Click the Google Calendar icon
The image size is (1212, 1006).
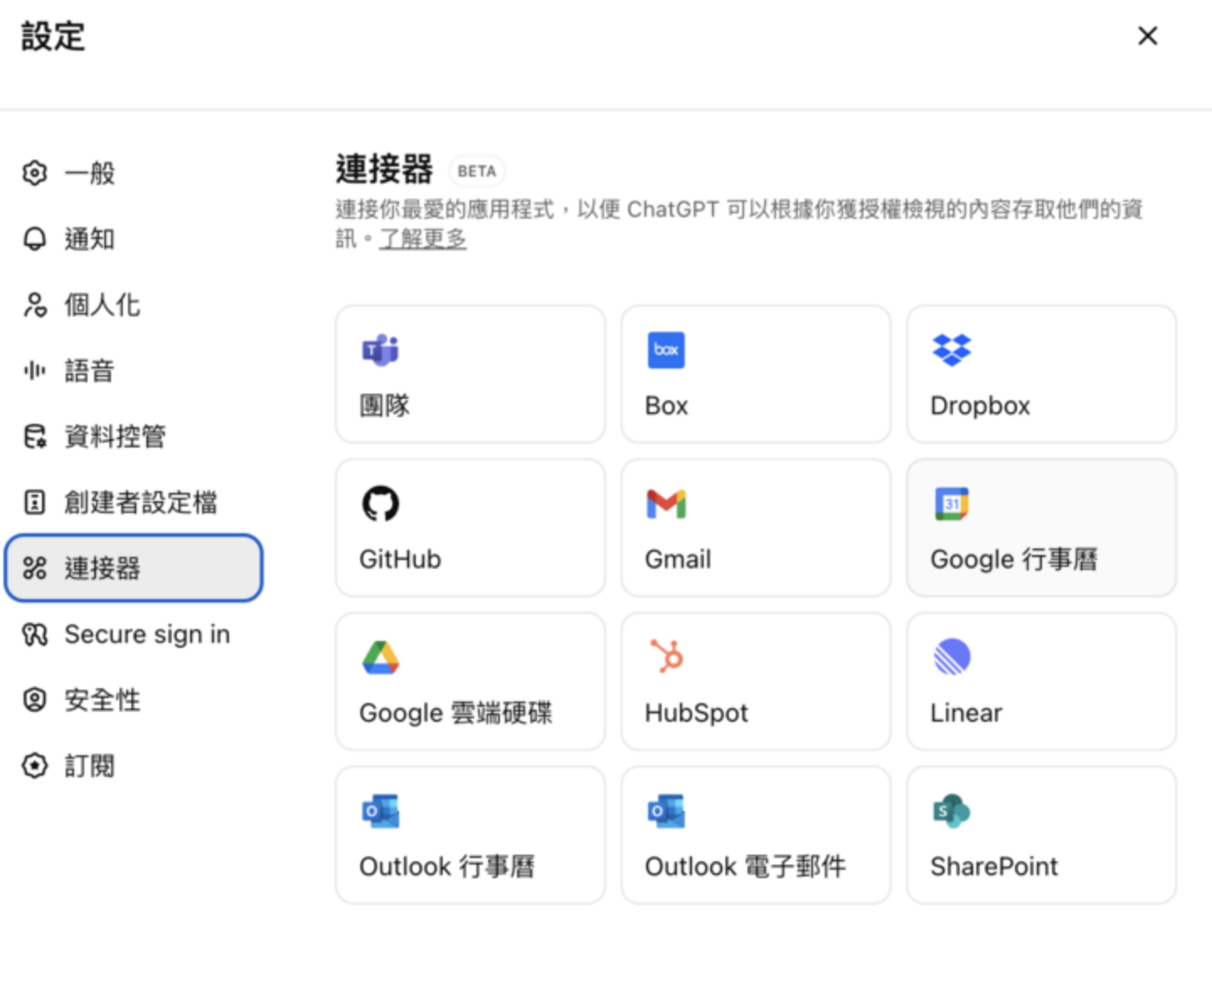[x=952, y=504]
